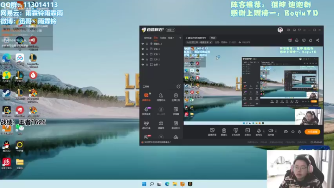This screenshot has width=334, height=188.
Task: Toggle visibility of 文本 1 layer
Action: (143, 54)
